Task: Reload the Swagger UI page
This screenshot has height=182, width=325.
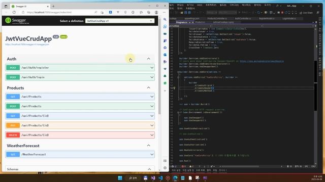Action: (14, 12)
